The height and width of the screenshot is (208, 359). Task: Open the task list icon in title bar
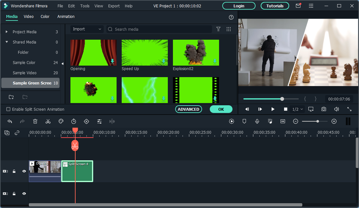311,6
